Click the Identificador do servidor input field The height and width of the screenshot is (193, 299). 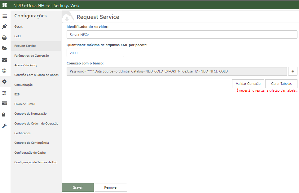(x=182, y=34)
